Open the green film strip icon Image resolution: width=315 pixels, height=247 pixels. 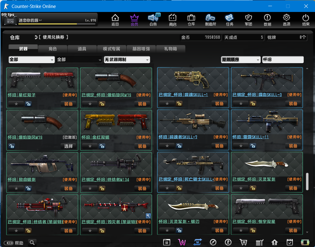pyautogui.click(x=305, y=242)
